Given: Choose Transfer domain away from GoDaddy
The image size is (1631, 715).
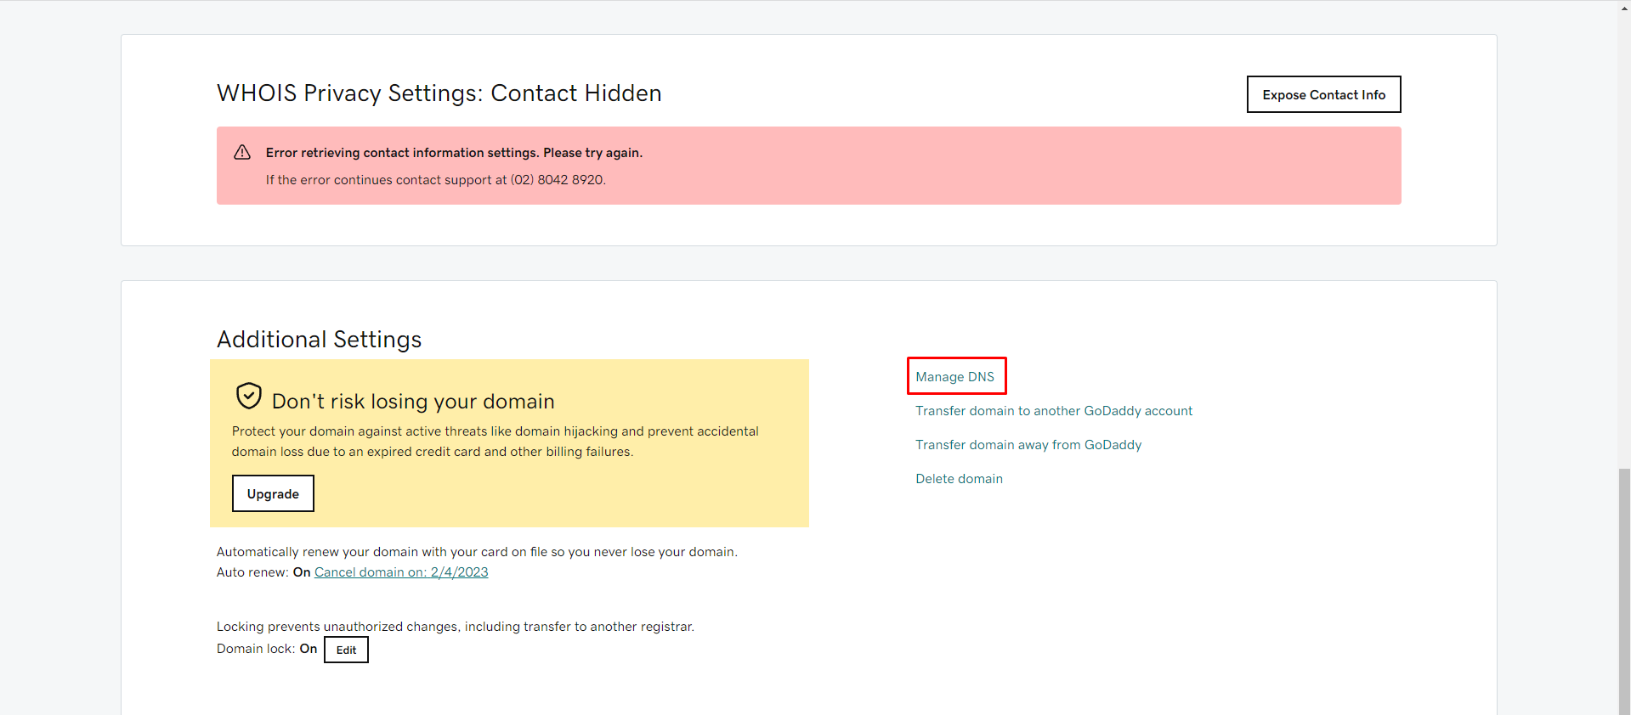Looking at the screenshot, I should pos(1028,445).
